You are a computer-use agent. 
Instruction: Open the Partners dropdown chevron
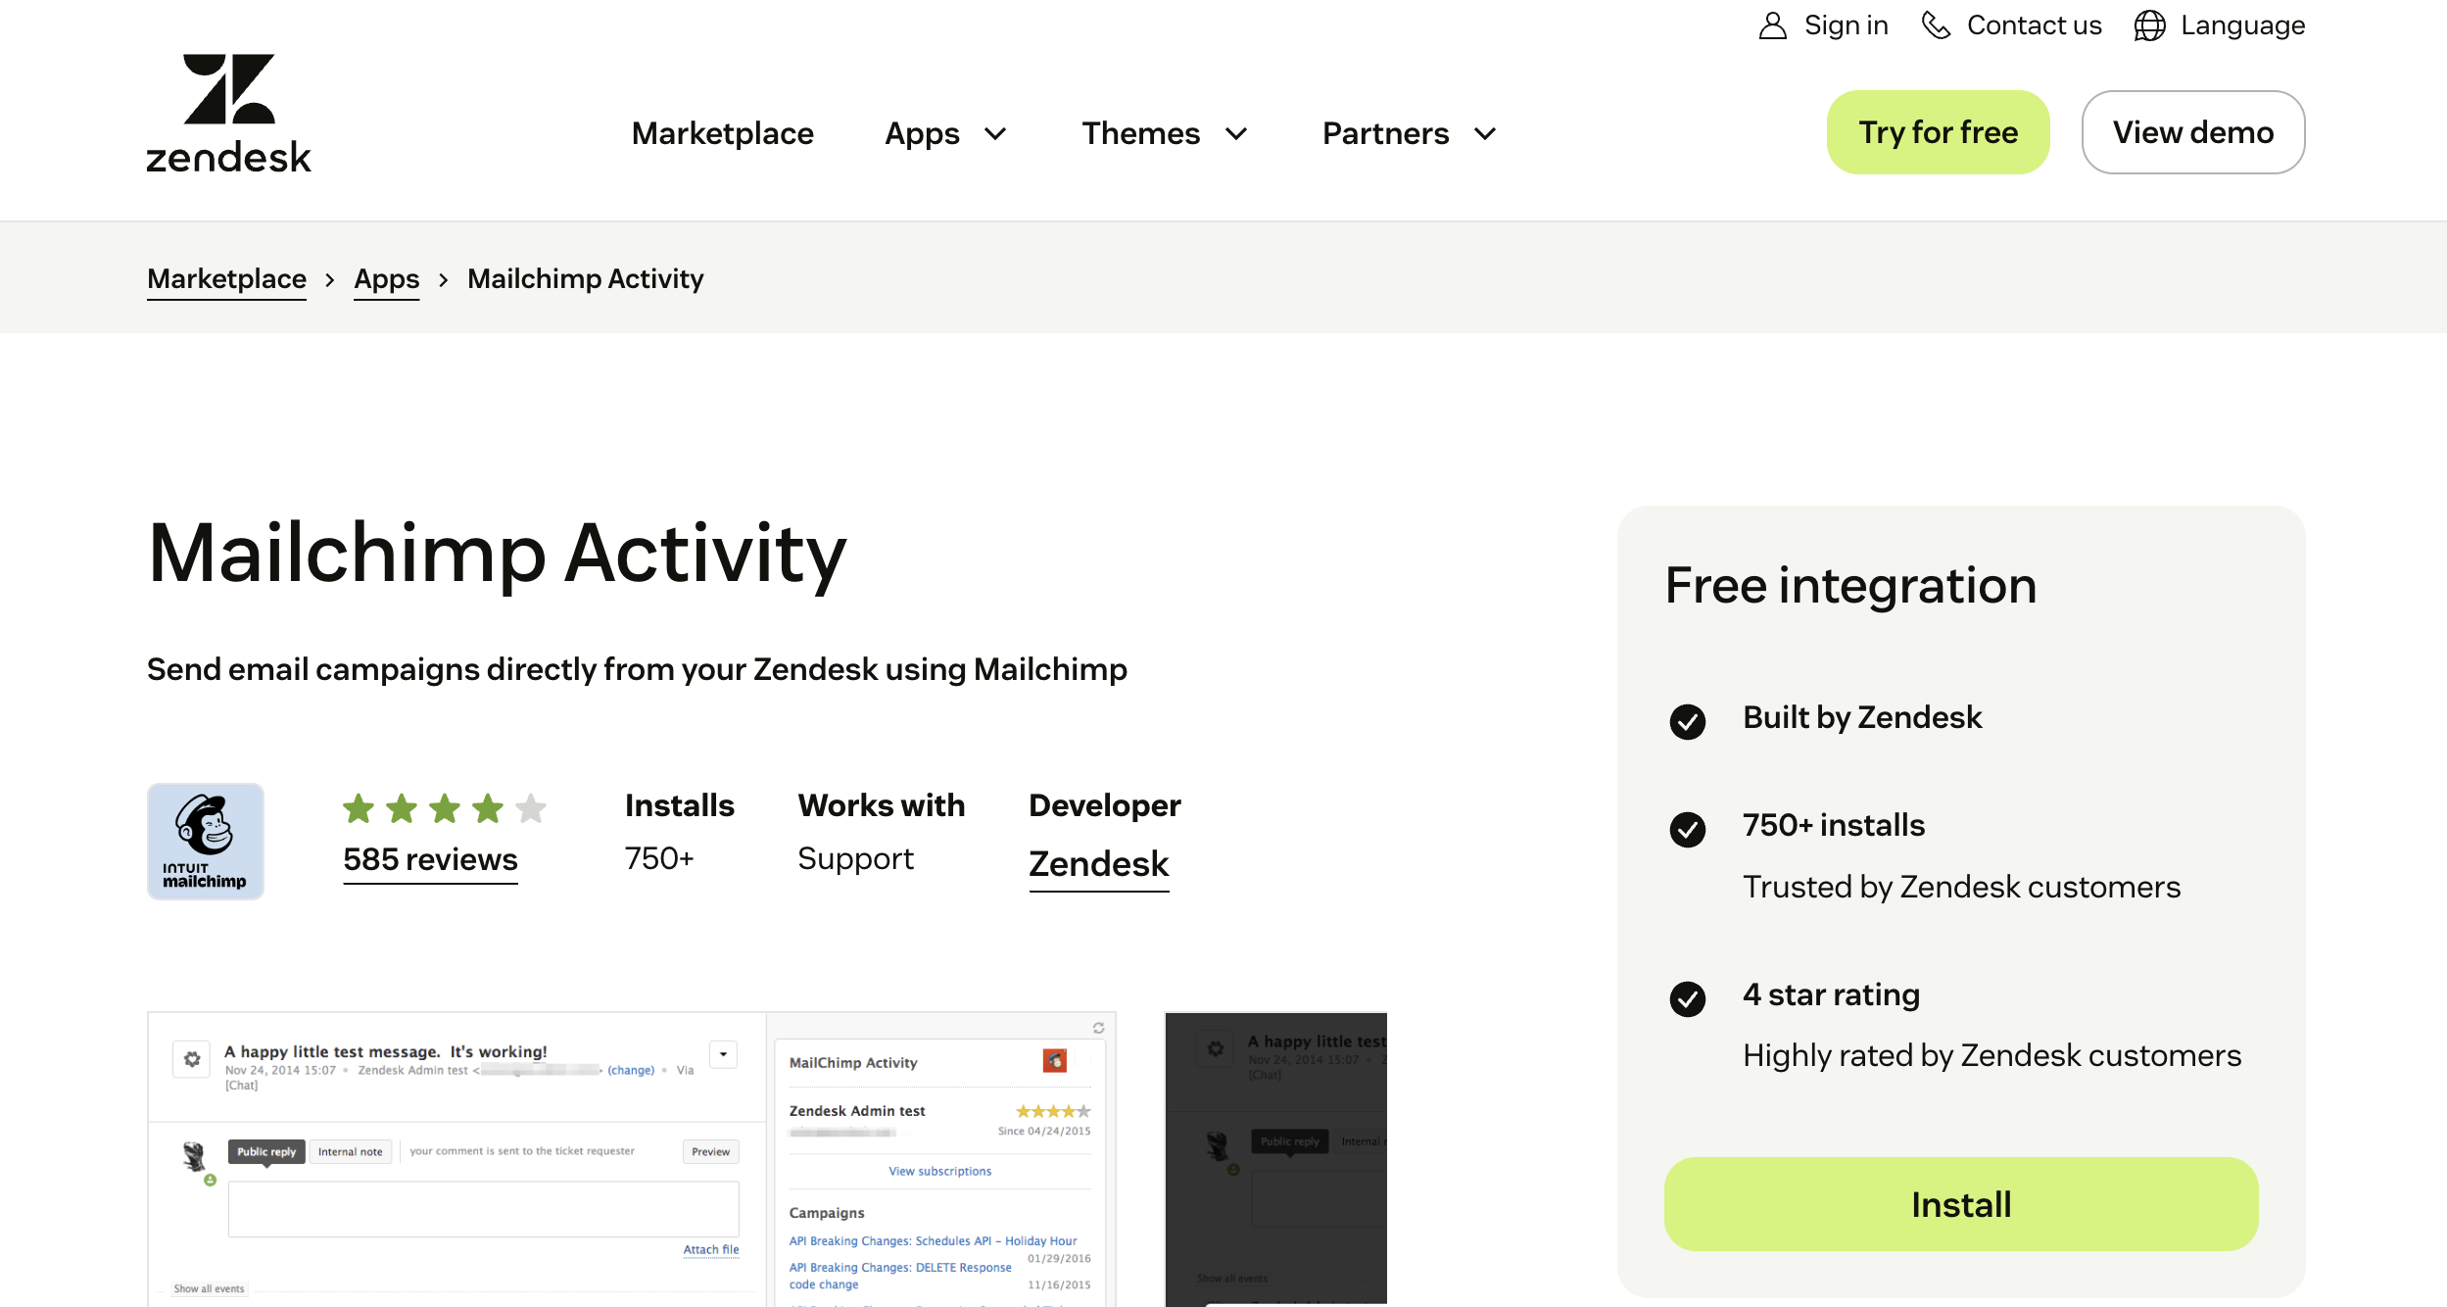point(1484,134)
